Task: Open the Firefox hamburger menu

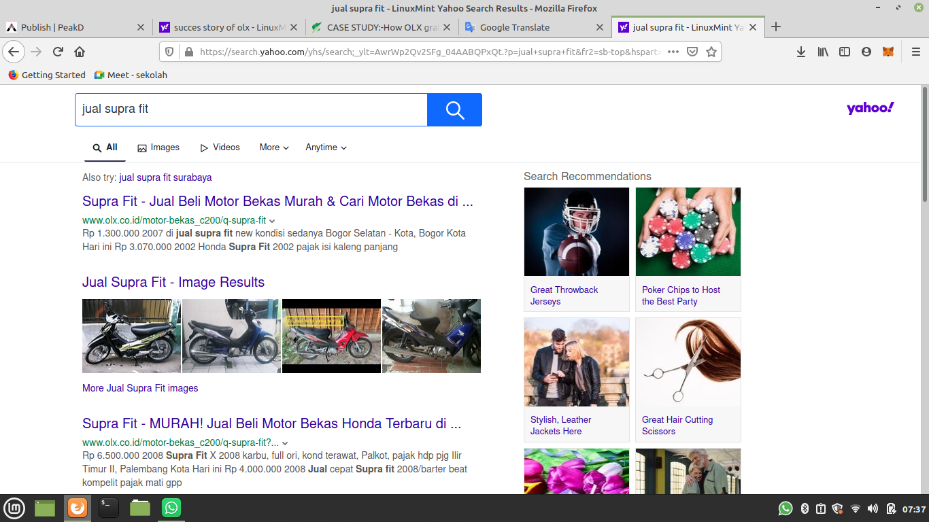Action: click(916, 52)
